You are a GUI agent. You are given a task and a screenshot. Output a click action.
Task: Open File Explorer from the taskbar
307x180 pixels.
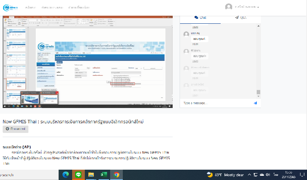tap(91, 175)
